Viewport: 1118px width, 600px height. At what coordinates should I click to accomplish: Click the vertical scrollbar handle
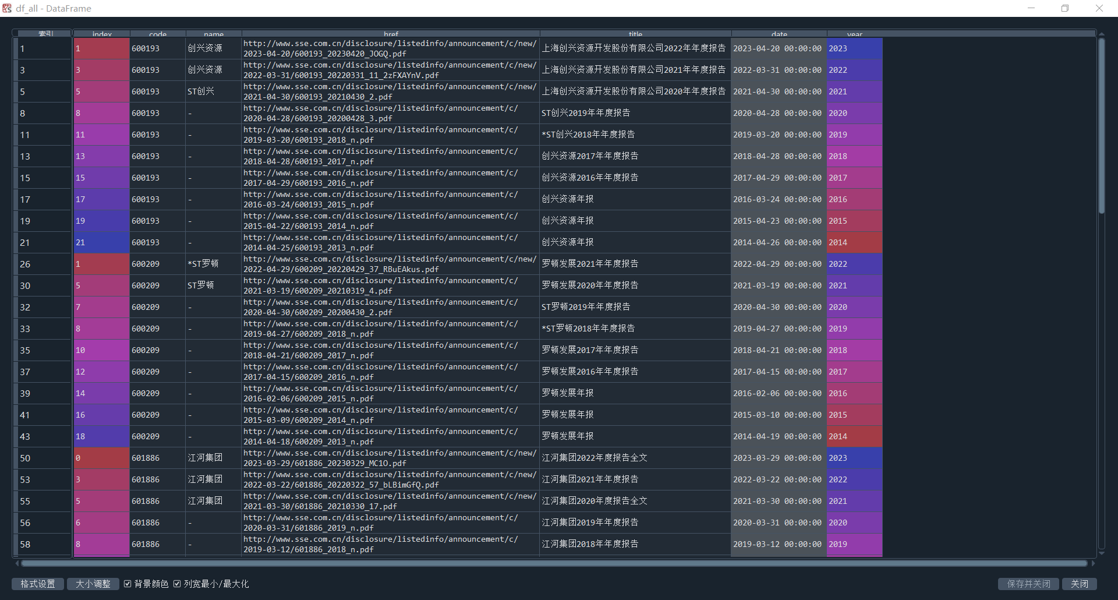pos(1102,126)
